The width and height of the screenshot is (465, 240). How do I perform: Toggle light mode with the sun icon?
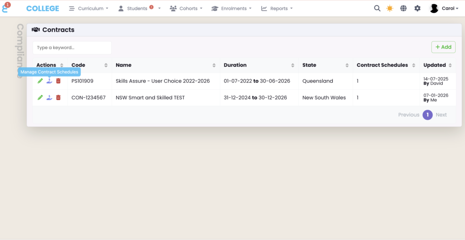tap(389, 8)
